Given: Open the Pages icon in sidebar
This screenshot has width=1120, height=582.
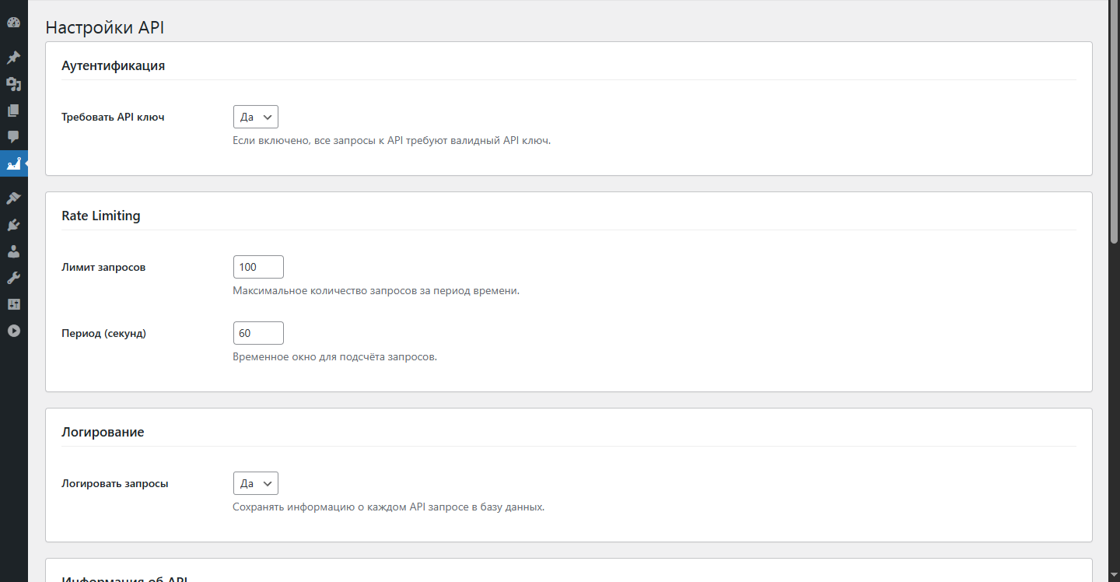Looking at the screenshot, I should click(x=13, y=110).
